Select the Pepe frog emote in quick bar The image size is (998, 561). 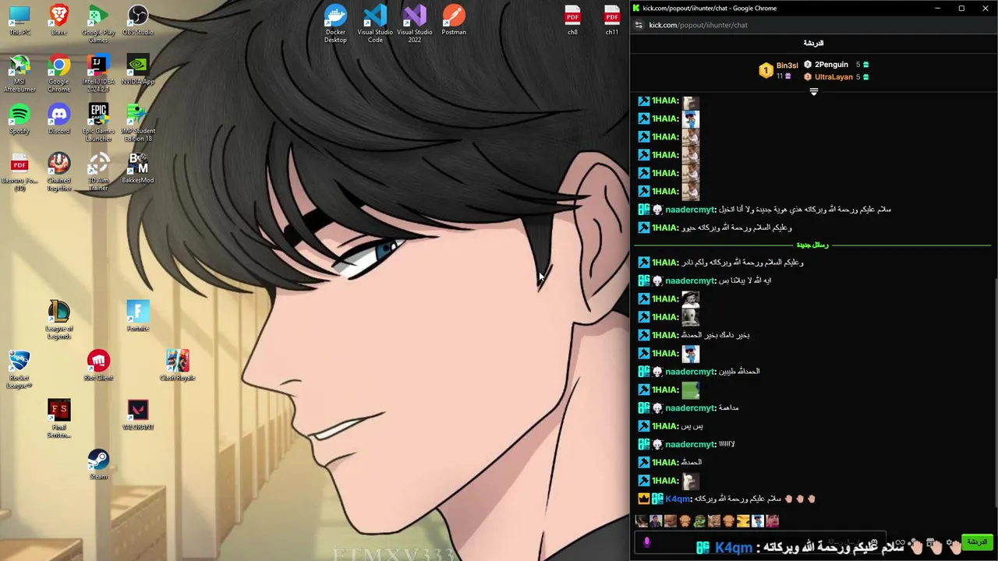click(699, 521)
